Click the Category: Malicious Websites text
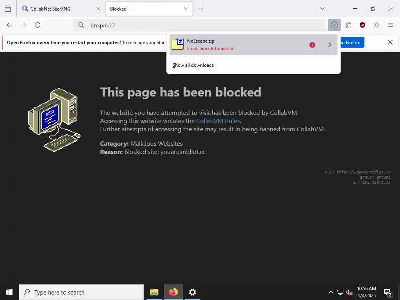Image resolution: width=400 pixels, height=300 pixels. [x=141, y=144]
